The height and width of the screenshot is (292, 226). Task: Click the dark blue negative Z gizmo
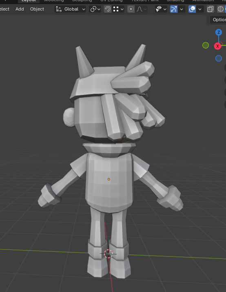pyautogui.click(x=219, y=58)
